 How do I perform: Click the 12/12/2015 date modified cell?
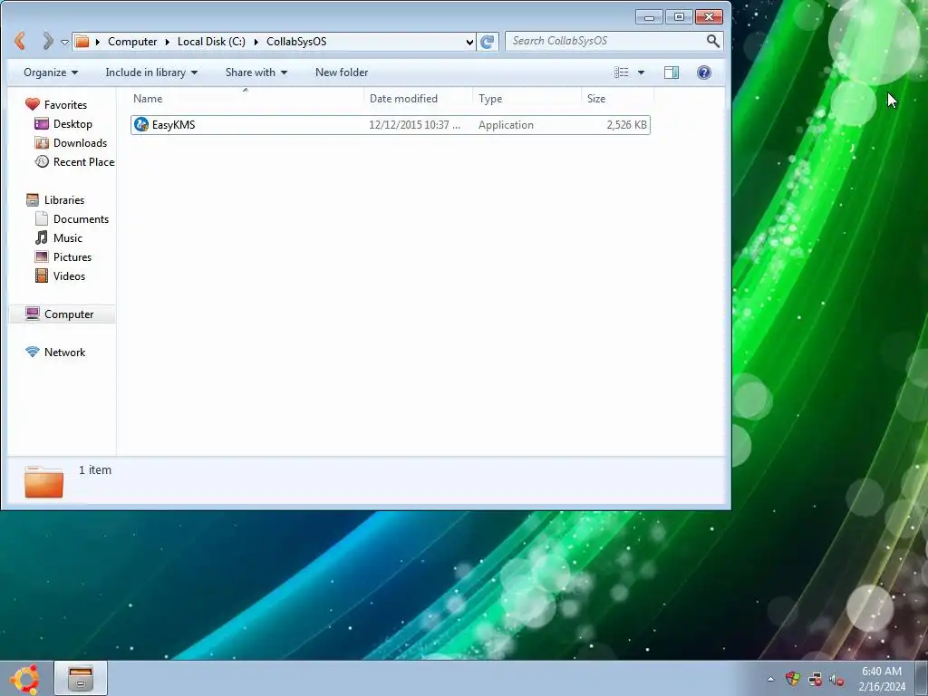pos(414,125)
